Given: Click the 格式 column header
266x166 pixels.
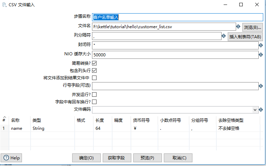Looking at the screenshot, I should click(84, 120).
